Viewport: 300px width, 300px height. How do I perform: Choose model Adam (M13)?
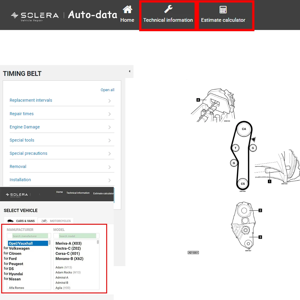point(64,268)
